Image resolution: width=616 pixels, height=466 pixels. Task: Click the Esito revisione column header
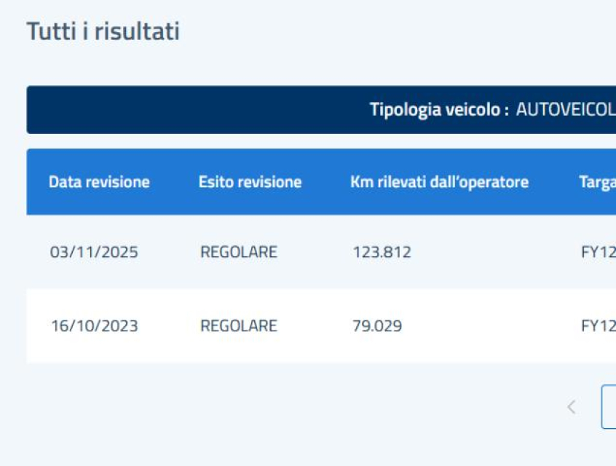click(x=250, y=182)
